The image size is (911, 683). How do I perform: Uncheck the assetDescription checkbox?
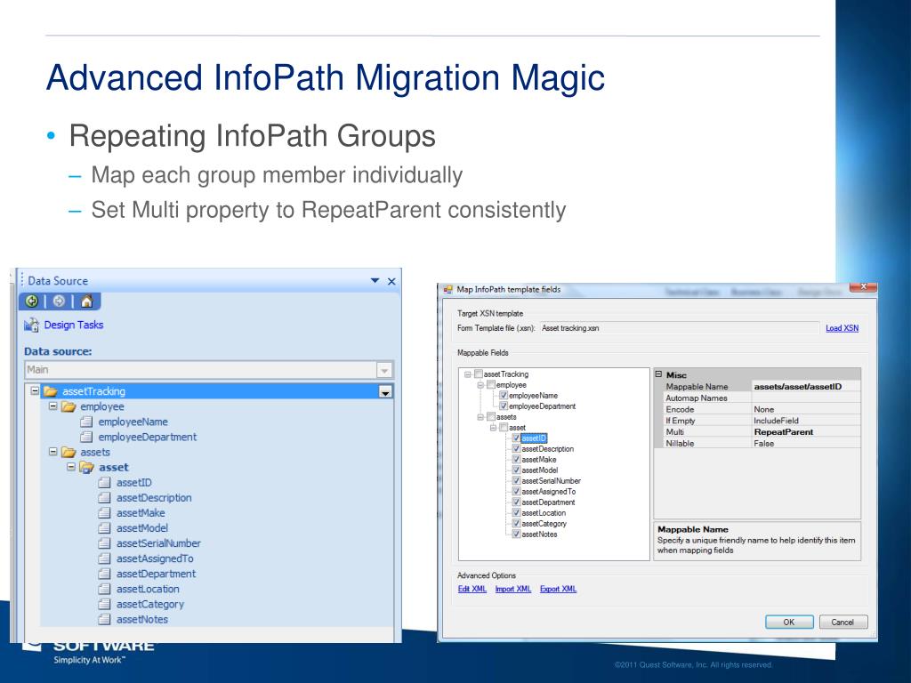(516, 449)
